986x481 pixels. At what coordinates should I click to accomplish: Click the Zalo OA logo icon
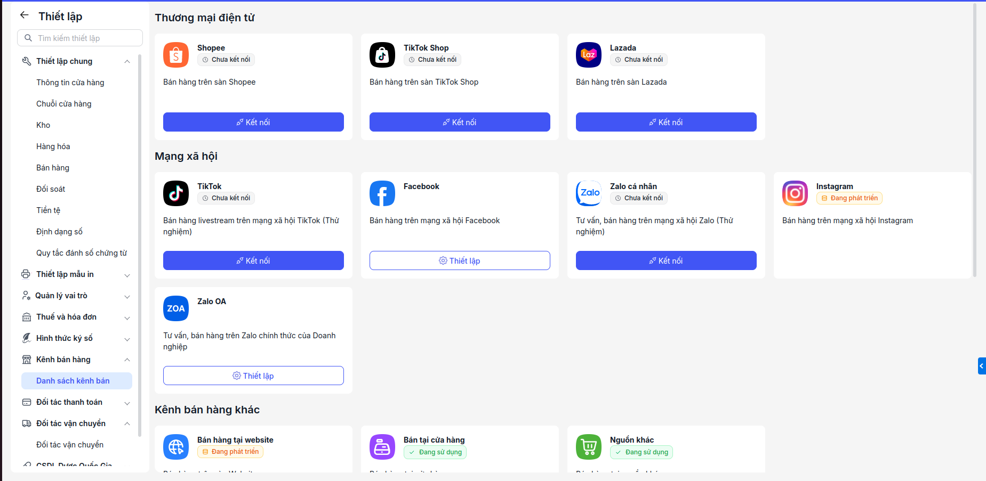click(176, 308)
